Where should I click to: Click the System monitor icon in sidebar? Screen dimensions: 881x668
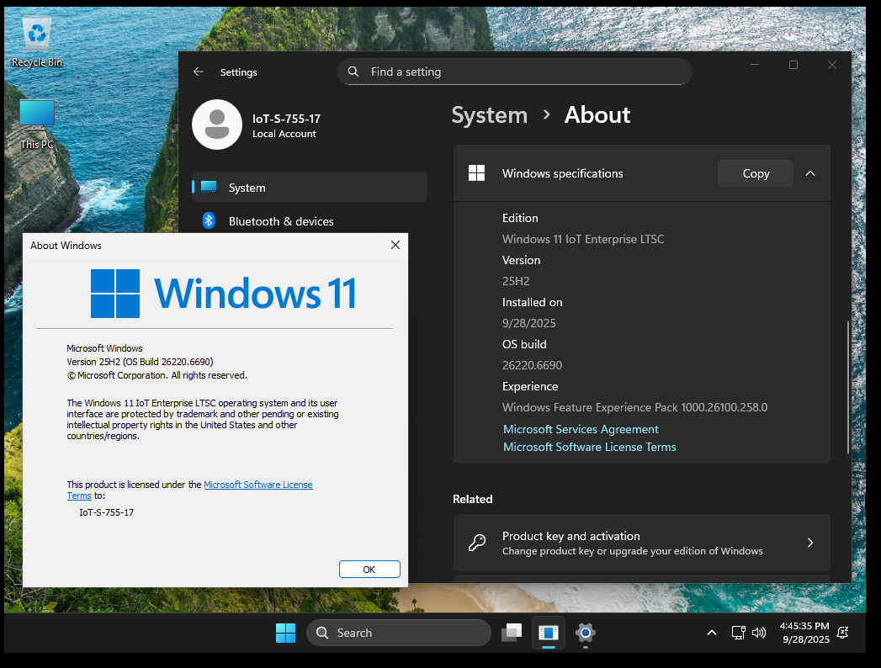point(209,187)
